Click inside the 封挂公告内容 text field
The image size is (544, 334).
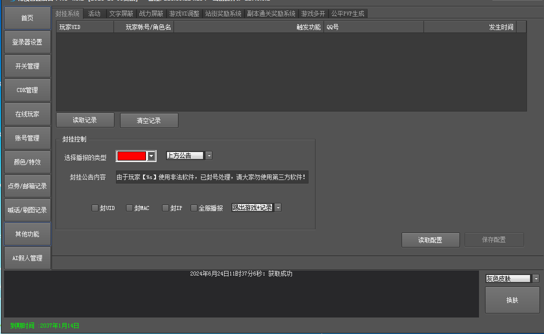pyautogui.click(x=212, y=177)
